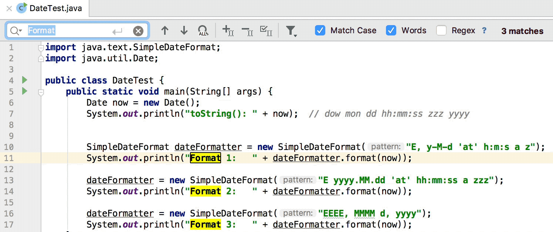Click "E, y-M-d 'at' h:m:s a z" string
The height and width of the screenshot is (232, 553).
coord(471,147)
